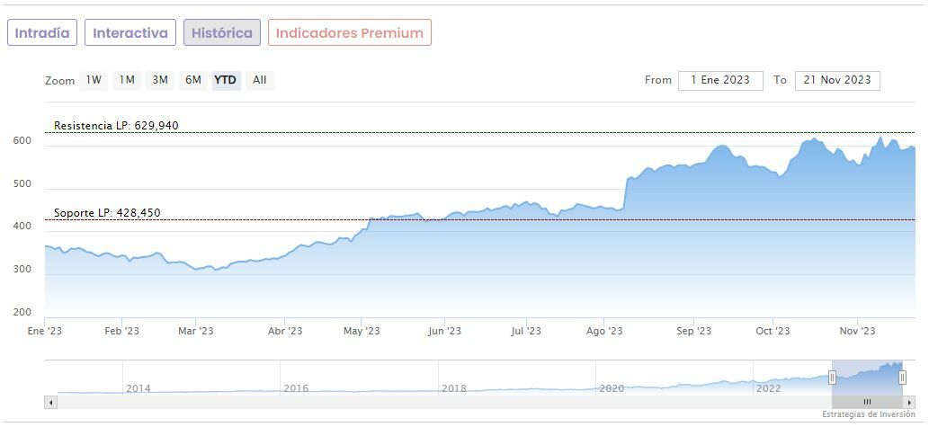This screenshot has height=427, width=929.
Task: Set zoom range to 1W
Action: point(94,80)
